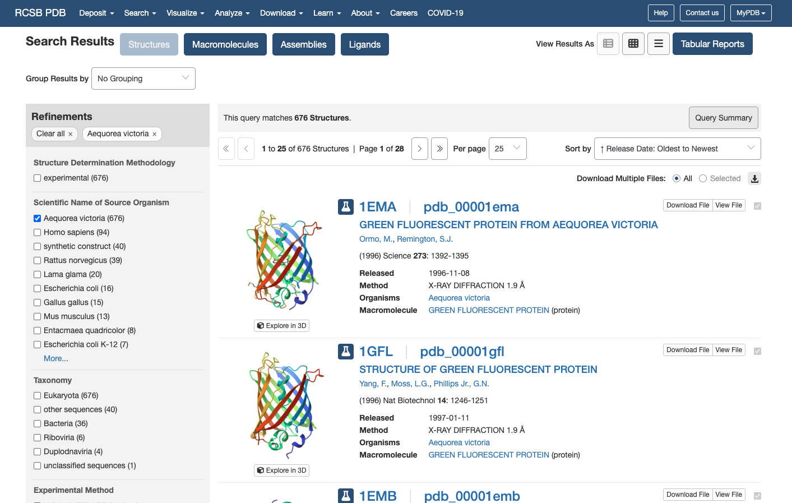Open Explore in 3D for 1GFL
The width and height of the screenshot is (792, 503).
pos(281,470)
